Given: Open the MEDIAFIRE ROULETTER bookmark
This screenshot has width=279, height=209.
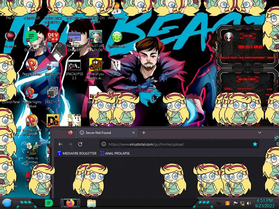Looking at the screenshot, I should pyautogui.click(x=77, y=153).
